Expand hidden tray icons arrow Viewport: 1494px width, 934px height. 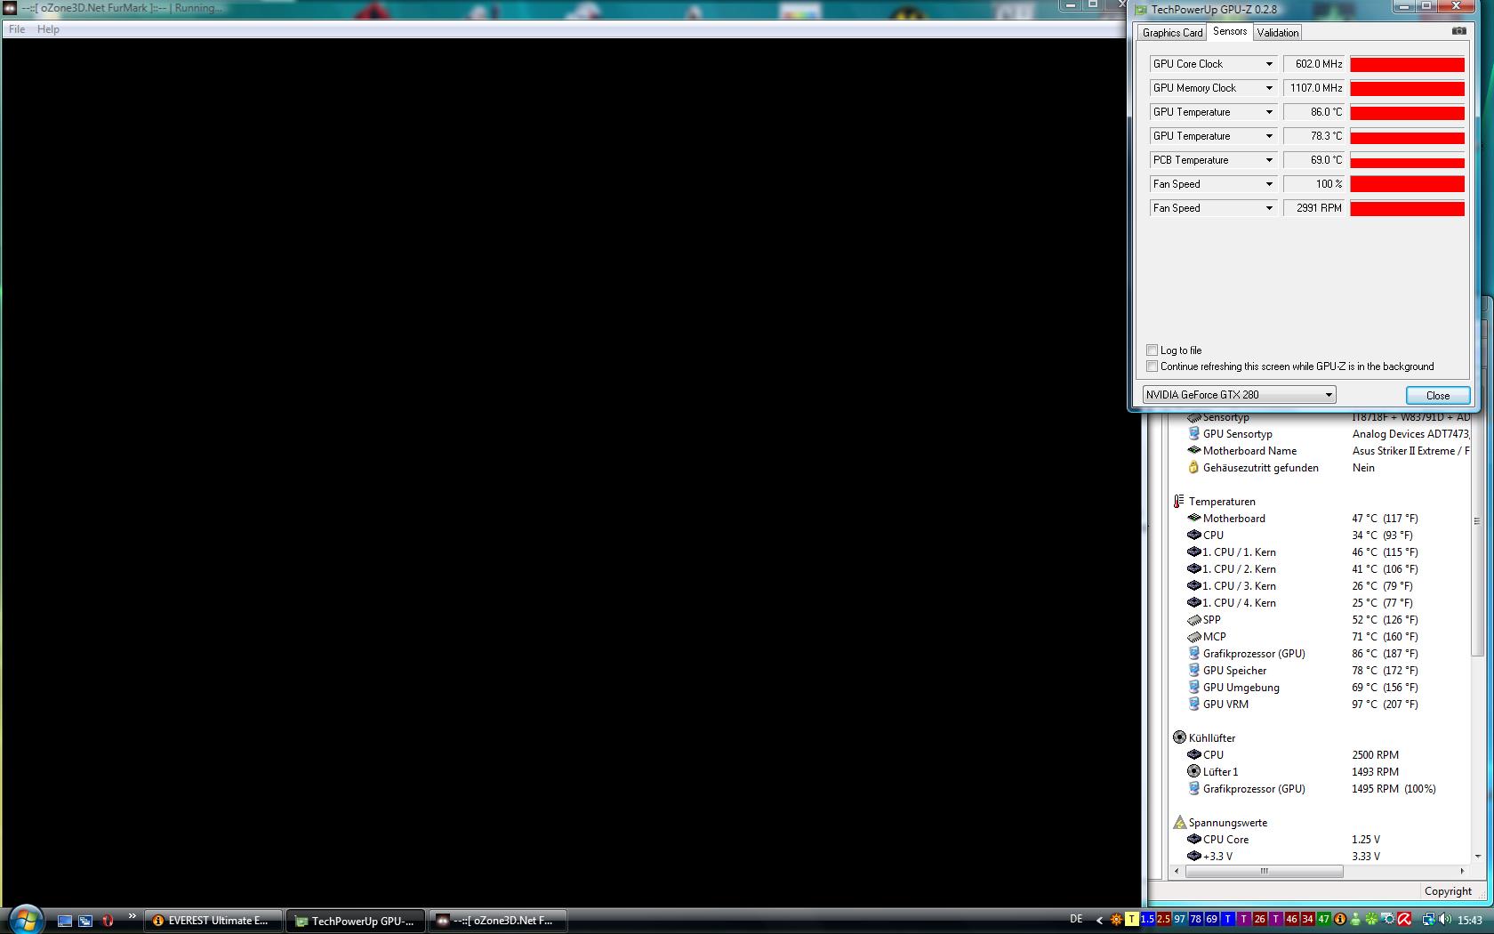(1099, 921)
